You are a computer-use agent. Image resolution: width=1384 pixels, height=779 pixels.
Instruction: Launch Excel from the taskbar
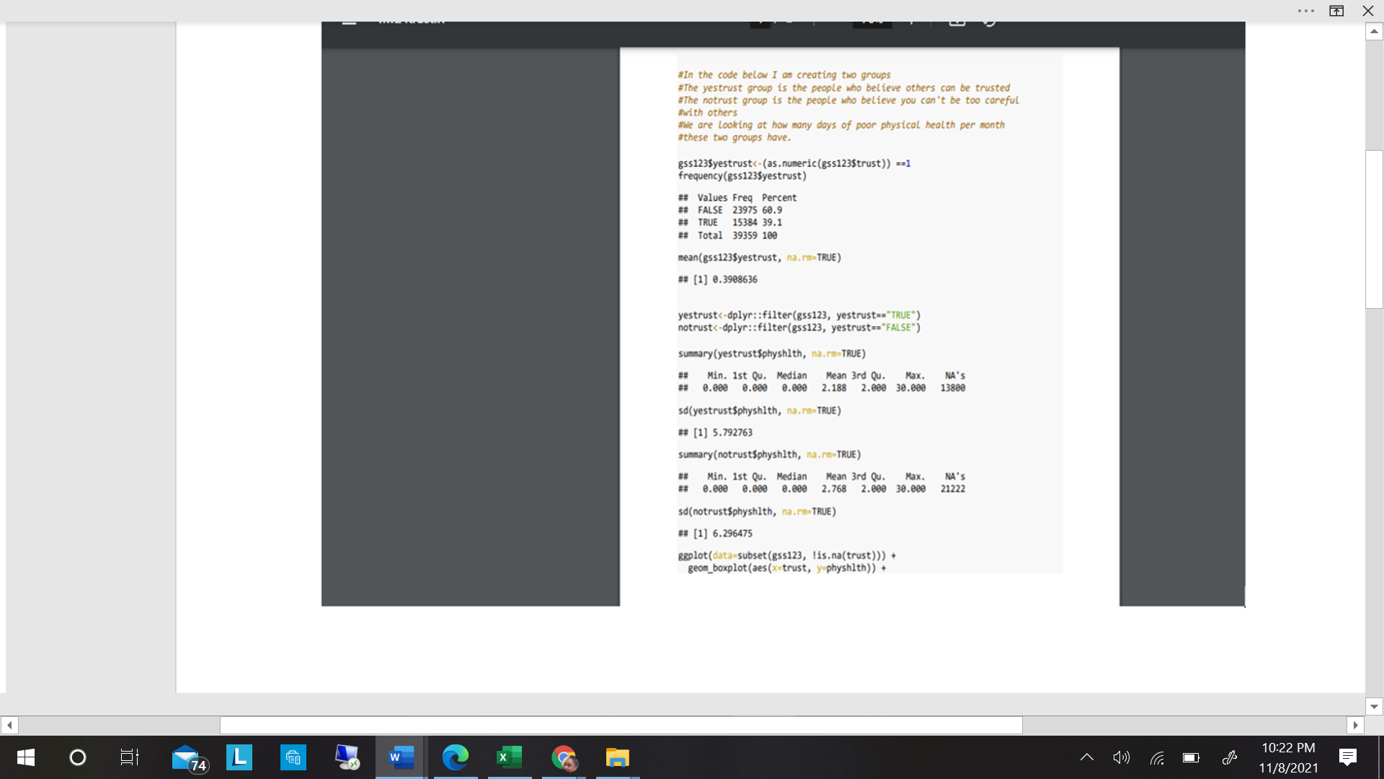[x=509, y=757]
